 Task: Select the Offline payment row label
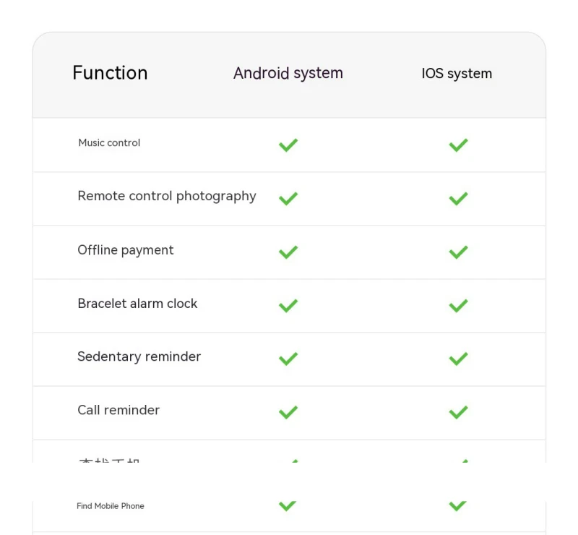coord(126,250)
